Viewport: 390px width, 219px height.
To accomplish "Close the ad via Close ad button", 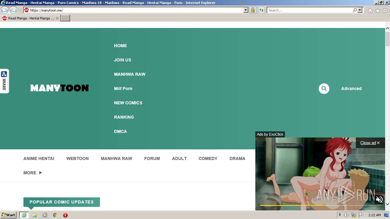I will [x=370, y=143].
